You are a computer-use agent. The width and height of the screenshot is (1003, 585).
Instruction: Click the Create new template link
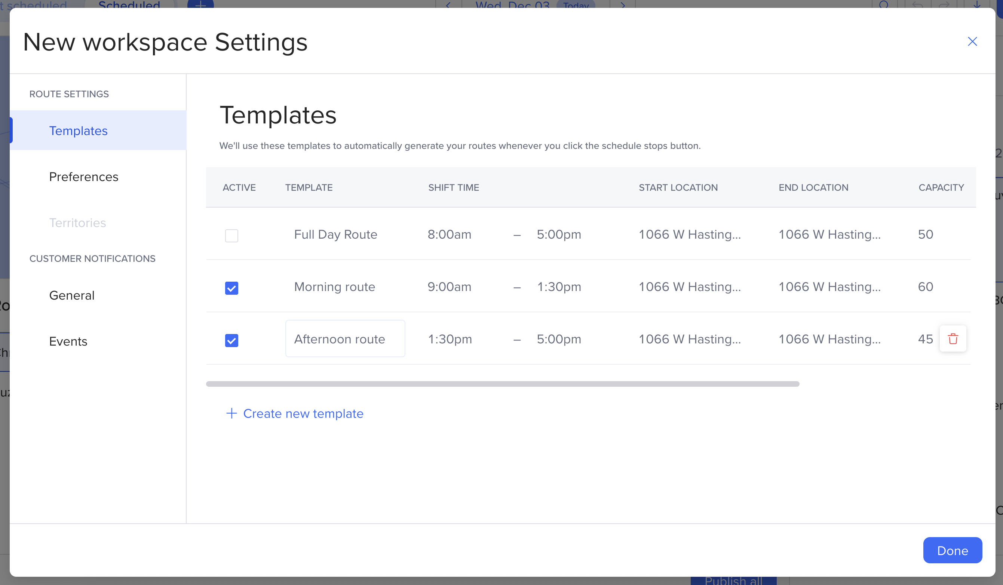pos(303,413)
